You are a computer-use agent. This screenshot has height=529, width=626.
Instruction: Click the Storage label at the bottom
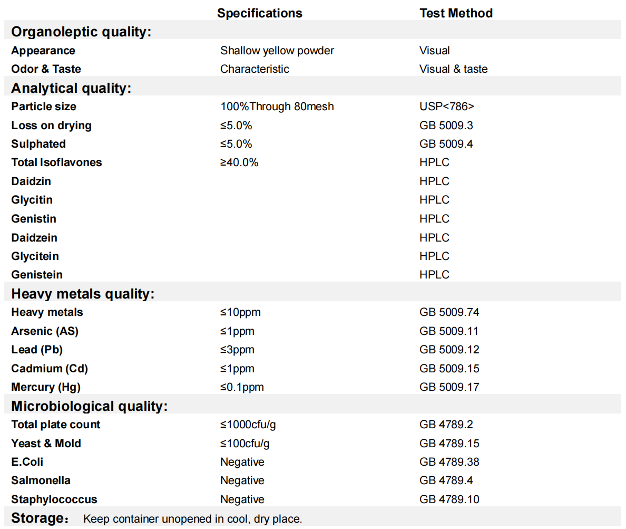(37, 518)
